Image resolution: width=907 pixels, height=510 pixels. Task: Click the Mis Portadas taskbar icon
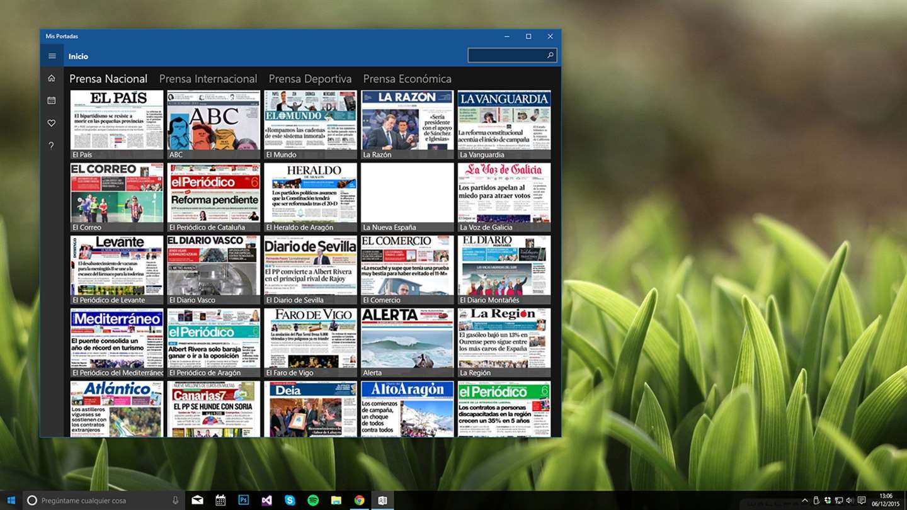pos(382,501)
